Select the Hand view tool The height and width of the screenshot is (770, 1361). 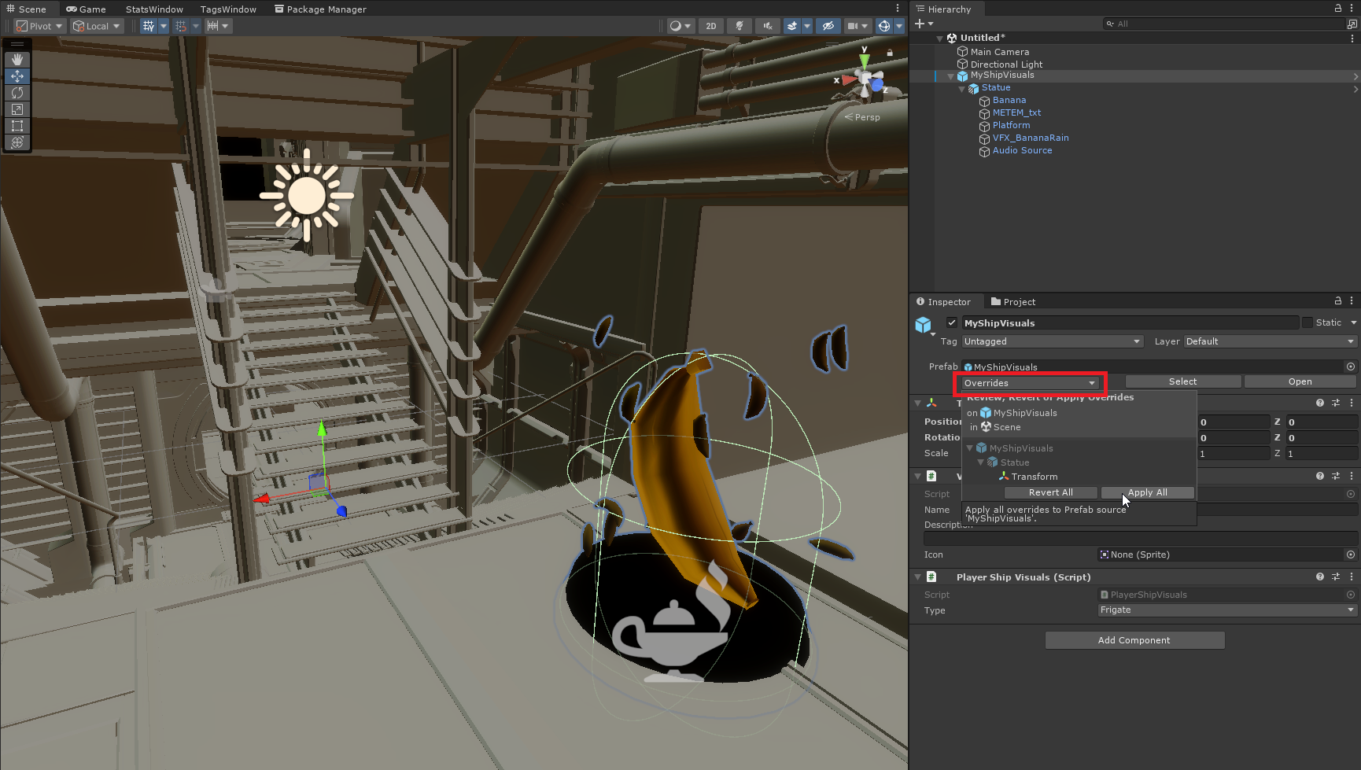click(17, 60)
